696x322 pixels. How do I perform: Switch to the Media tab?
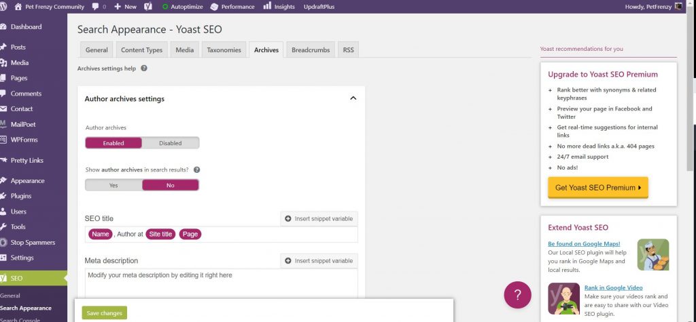185,49
